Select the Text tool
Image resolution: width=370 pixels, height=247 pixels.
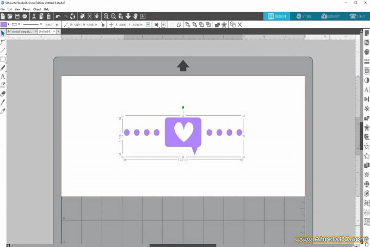(x=3, y=77)
